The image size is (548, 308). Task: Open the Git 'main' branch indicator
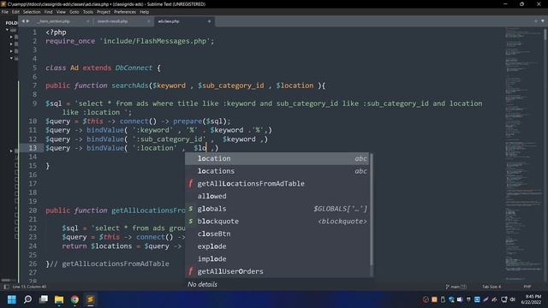pyautogui.click(x=456, y=287)
